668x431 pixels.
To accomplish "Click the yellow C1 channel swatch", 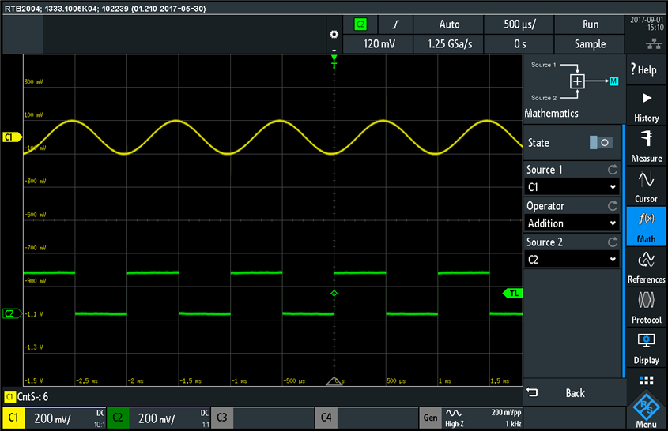I will tap(13, 418).
